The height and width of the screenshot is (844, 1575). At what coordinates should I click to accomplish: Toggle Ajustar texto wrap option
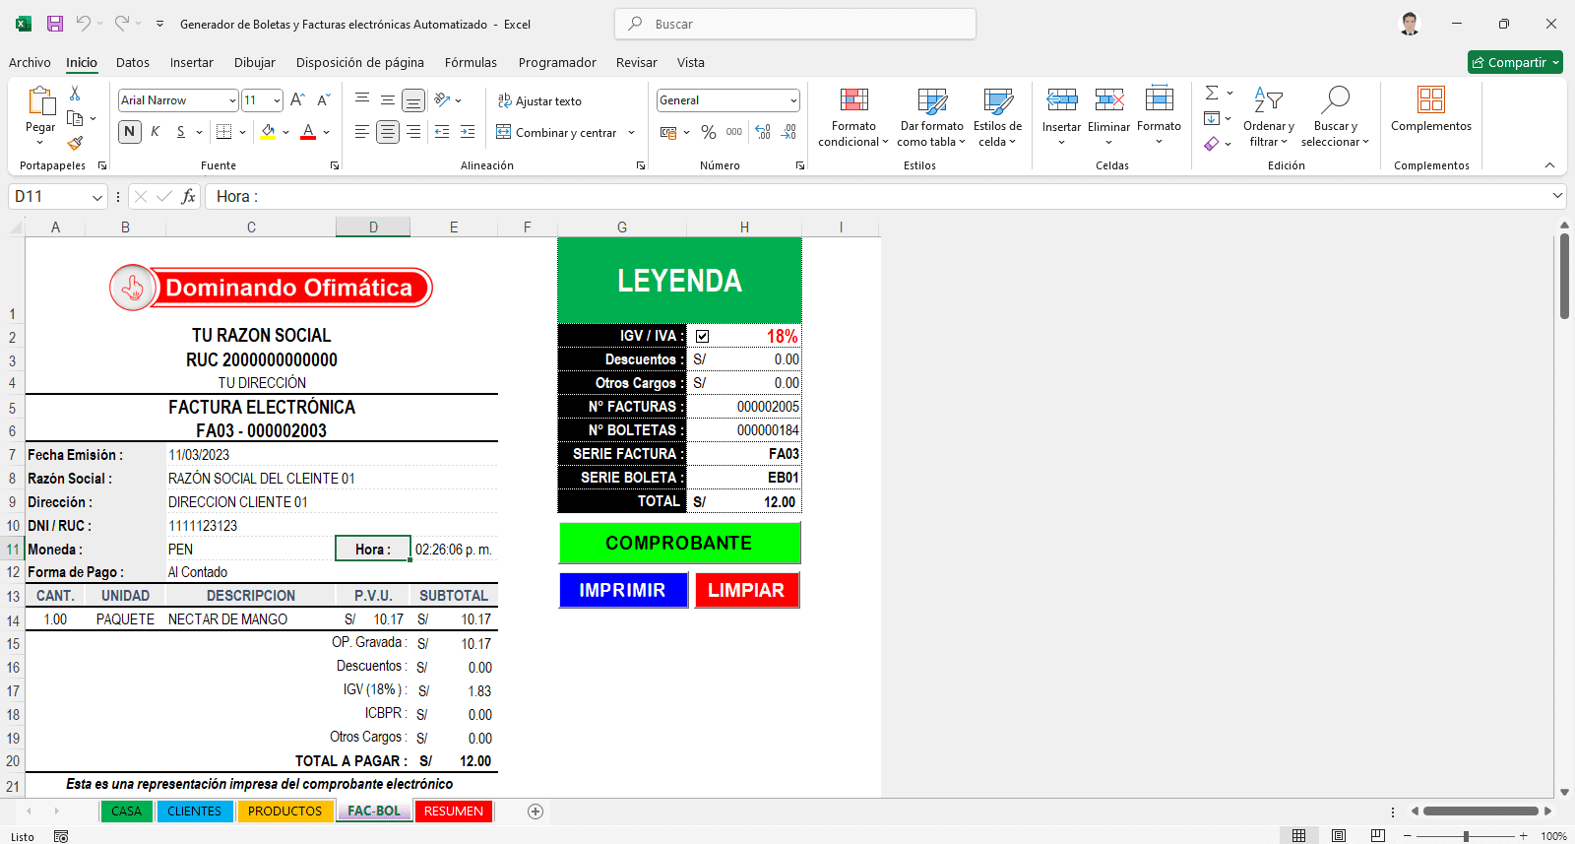539,101
